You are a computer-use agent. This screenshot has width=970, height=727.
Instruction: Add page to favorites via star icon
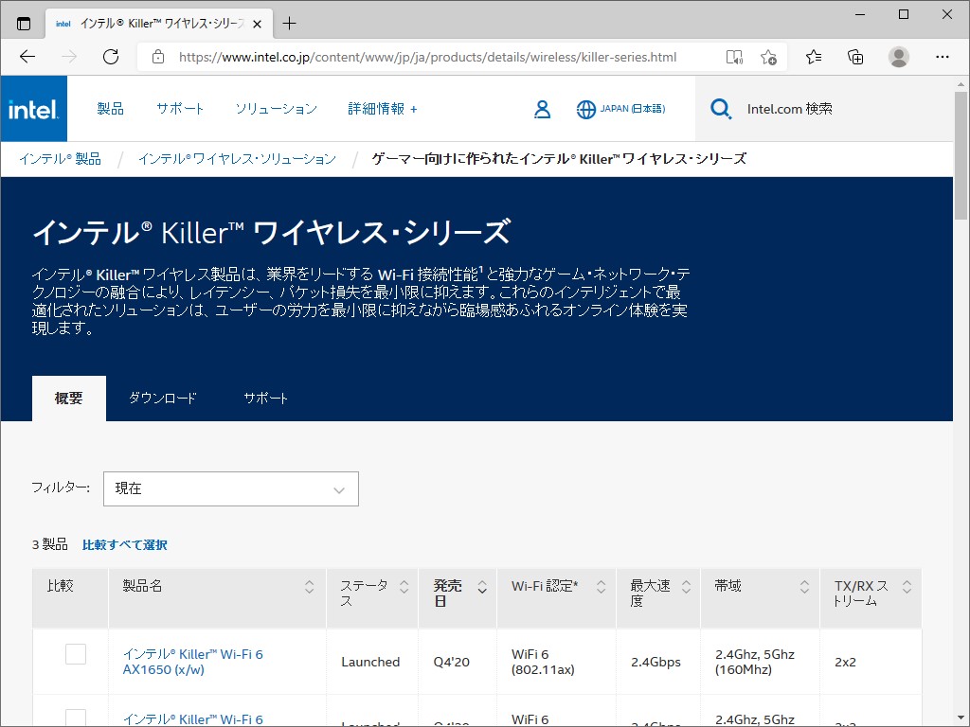[x=769, y=57]
